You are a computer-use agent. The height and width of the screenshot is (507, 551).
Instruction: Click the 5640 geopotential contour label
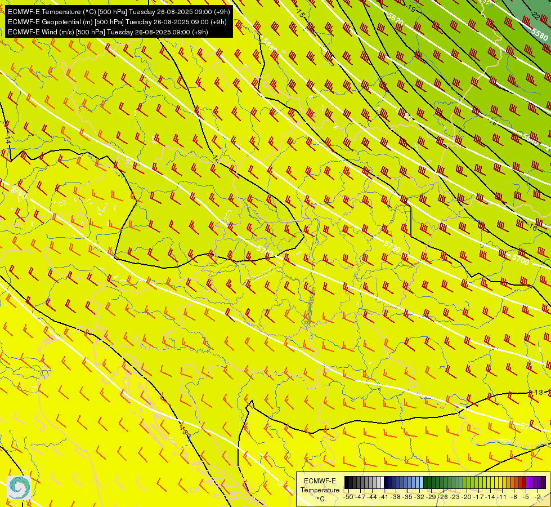530,139
